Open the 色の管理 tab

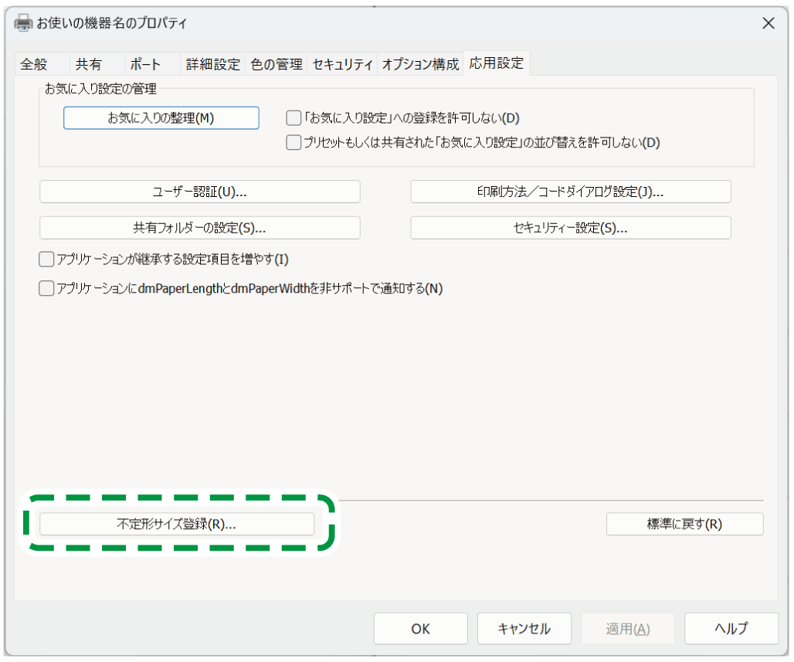(x=277, y=65)
